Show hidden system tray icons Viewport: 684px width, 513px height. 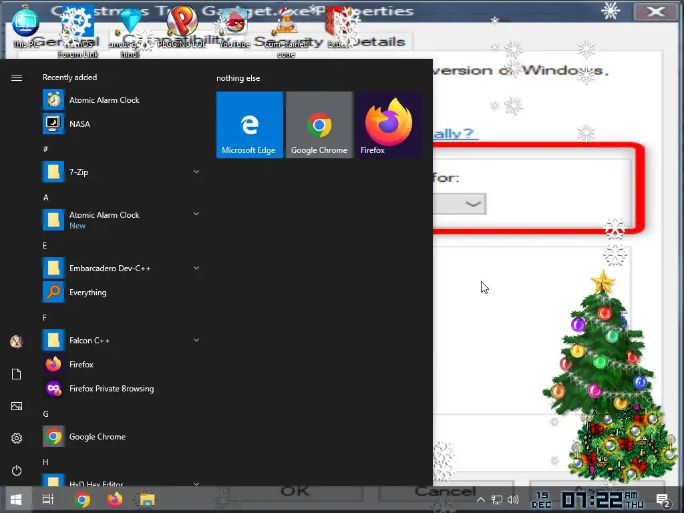tap(481, 500)
